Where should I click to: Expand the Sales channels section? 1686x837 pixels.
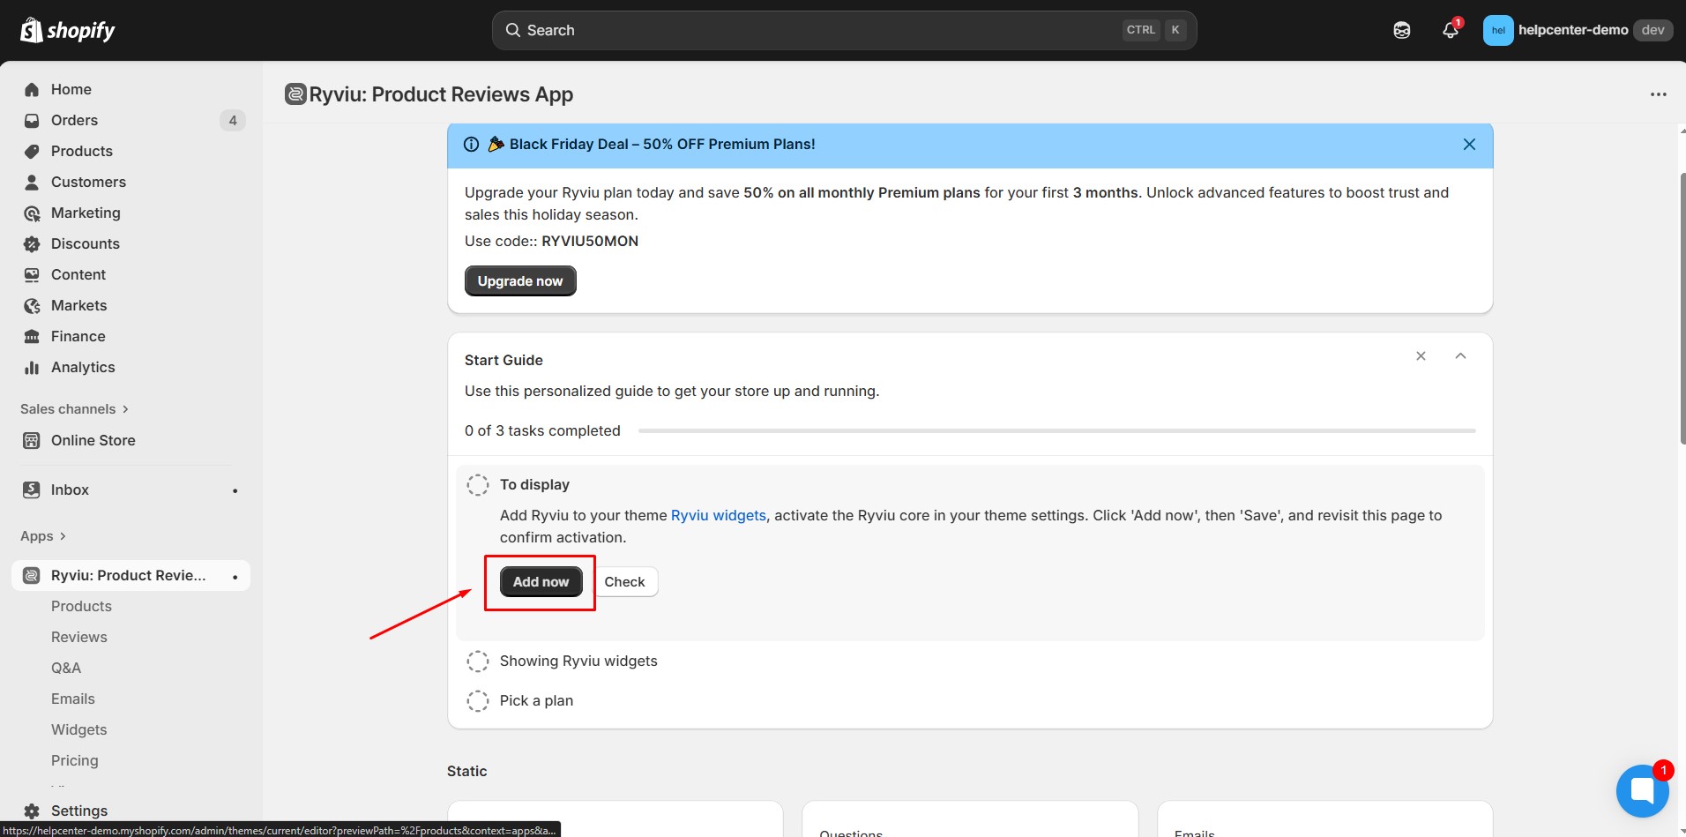tap(74, 408)
